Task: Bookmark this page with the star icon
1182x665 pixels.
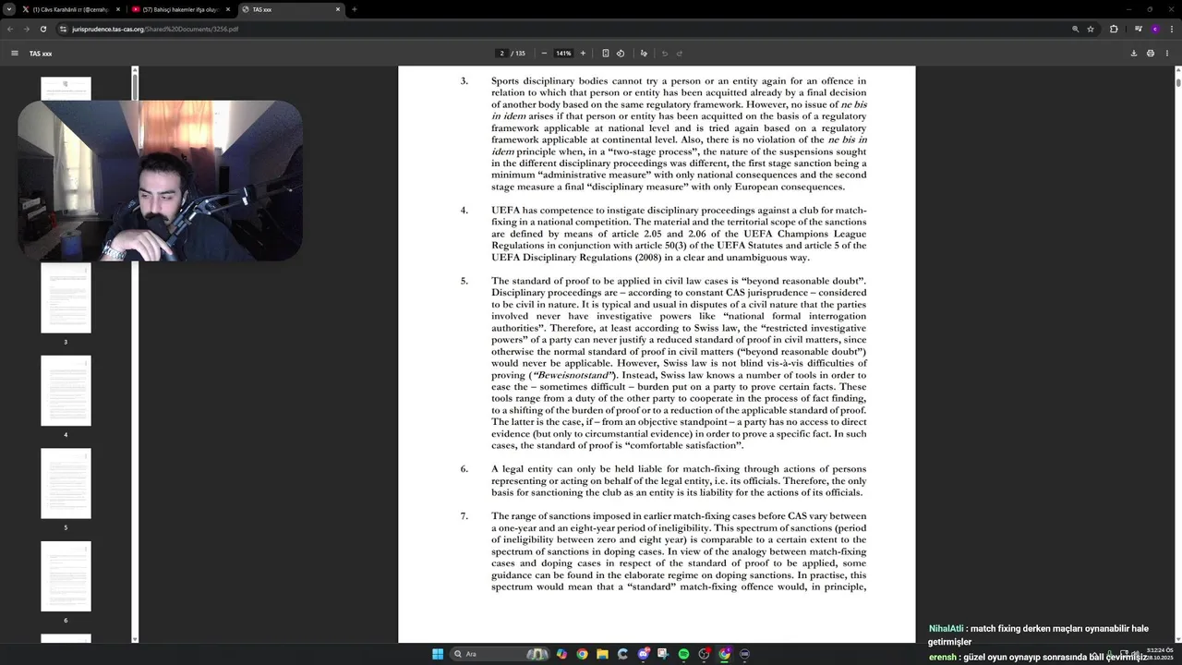Action: [x=1091, y=29]
